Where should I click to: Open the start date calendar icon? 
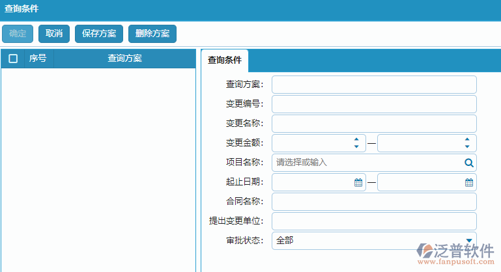[358, 182]
